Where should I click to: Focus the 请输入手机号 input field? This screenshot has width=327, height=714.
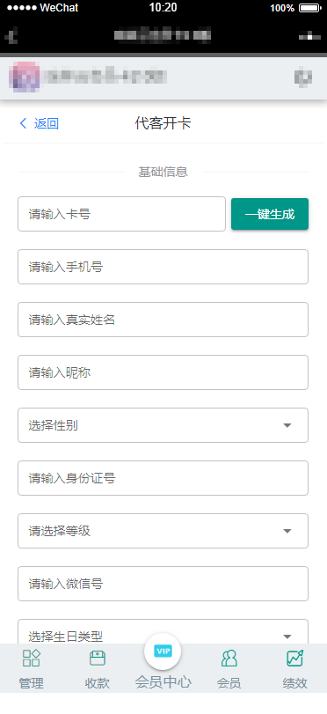pos(163,267)
